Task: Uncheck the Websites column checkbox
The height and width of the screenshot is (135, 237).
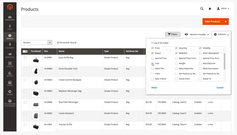Action: pos(176,53)
